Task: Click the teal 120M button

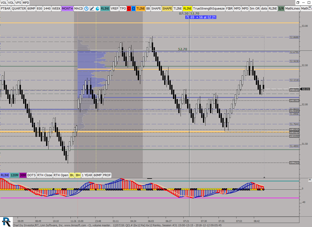Action: click(15, 175)
